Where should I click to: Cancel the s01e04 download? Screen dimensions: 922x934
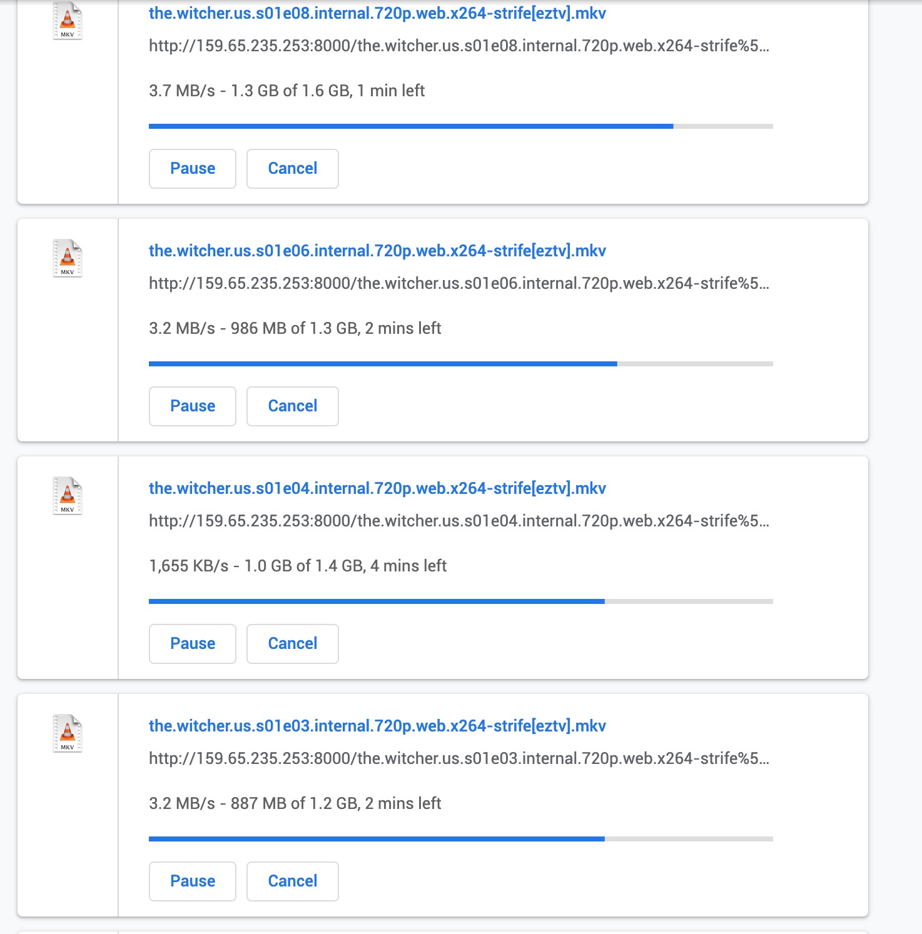pos(293,644)
